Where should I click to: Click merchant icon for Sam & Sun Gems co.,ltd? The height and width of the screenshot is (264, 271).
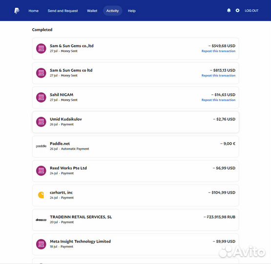(x=41, y=48)
